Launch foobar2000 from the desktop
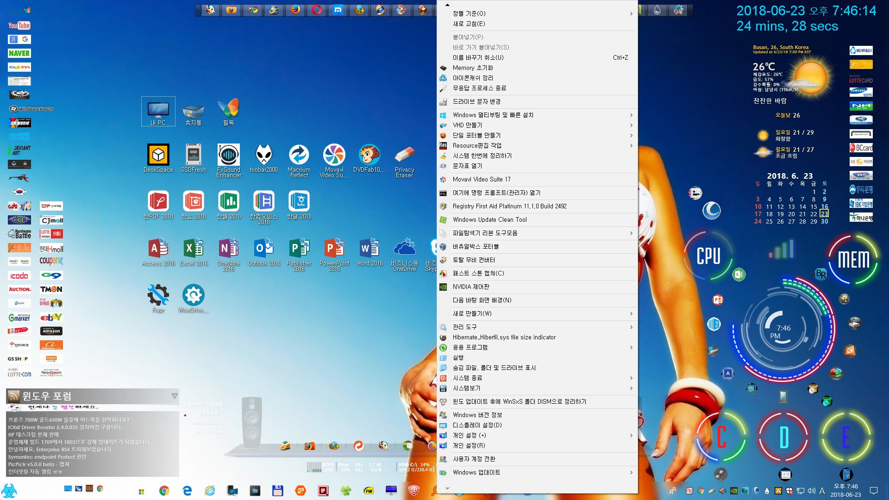 coord(264,158)
